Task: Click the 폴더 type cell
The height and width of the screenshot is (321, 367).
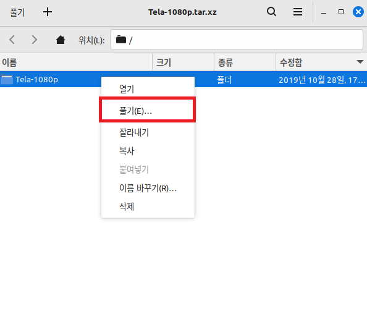Action: [x=224, y=80]
